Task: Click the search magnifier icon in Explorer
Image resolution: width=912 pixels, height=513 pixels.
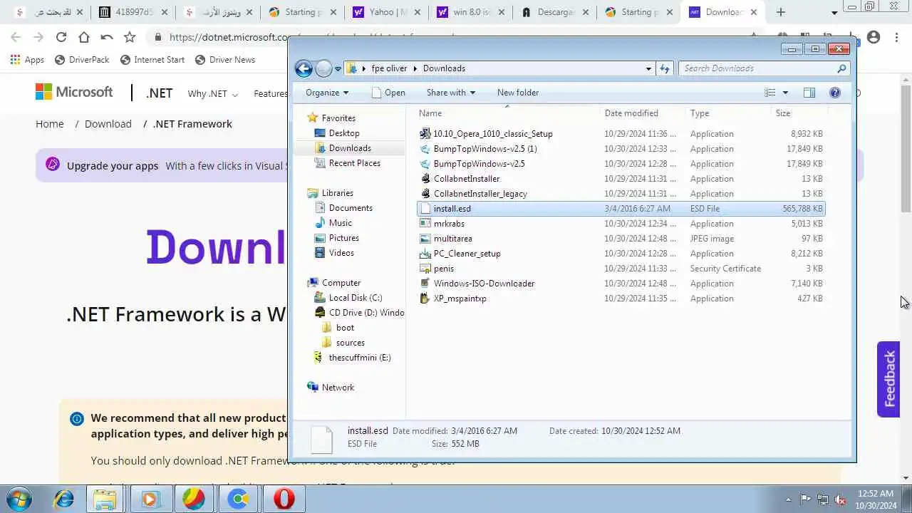Action: (x=841, y=68)
